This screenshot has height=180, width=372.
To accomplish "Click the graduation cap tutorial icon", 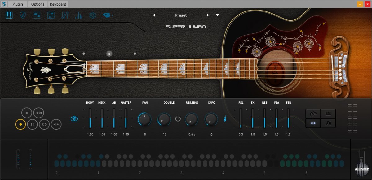I will (106, 15).
